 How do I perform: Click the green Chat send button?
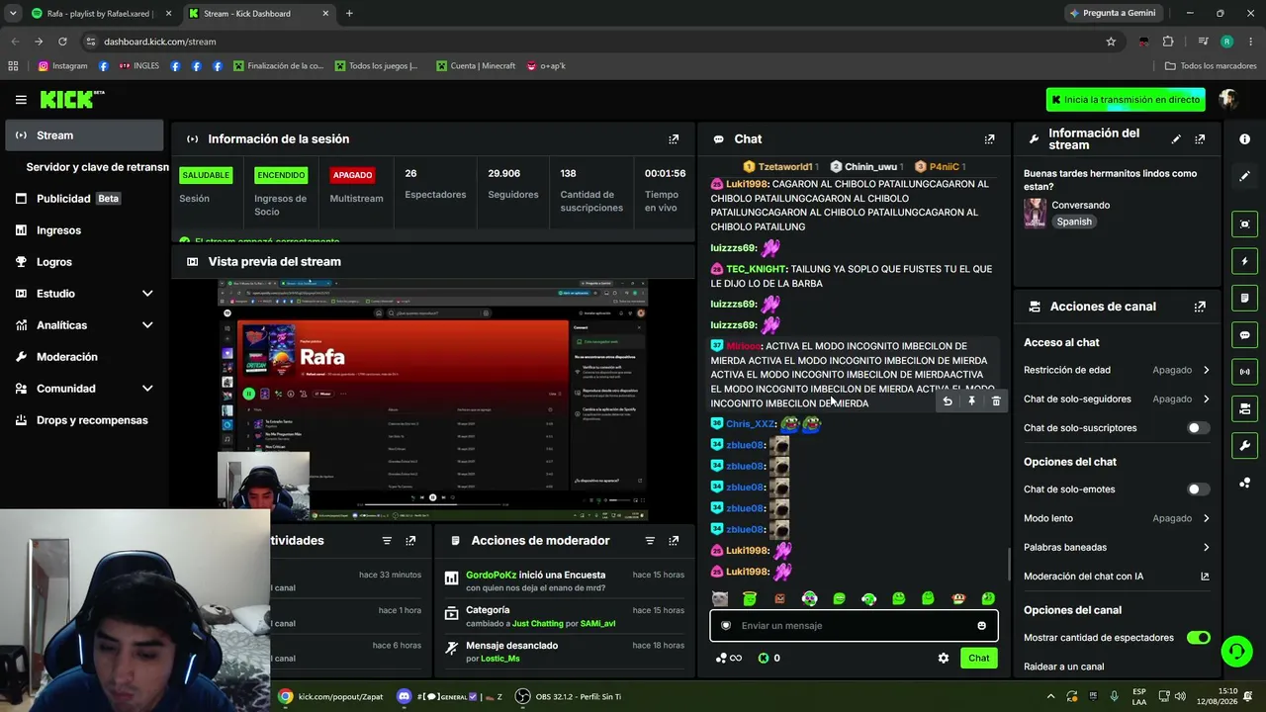(x=978, y=658)
